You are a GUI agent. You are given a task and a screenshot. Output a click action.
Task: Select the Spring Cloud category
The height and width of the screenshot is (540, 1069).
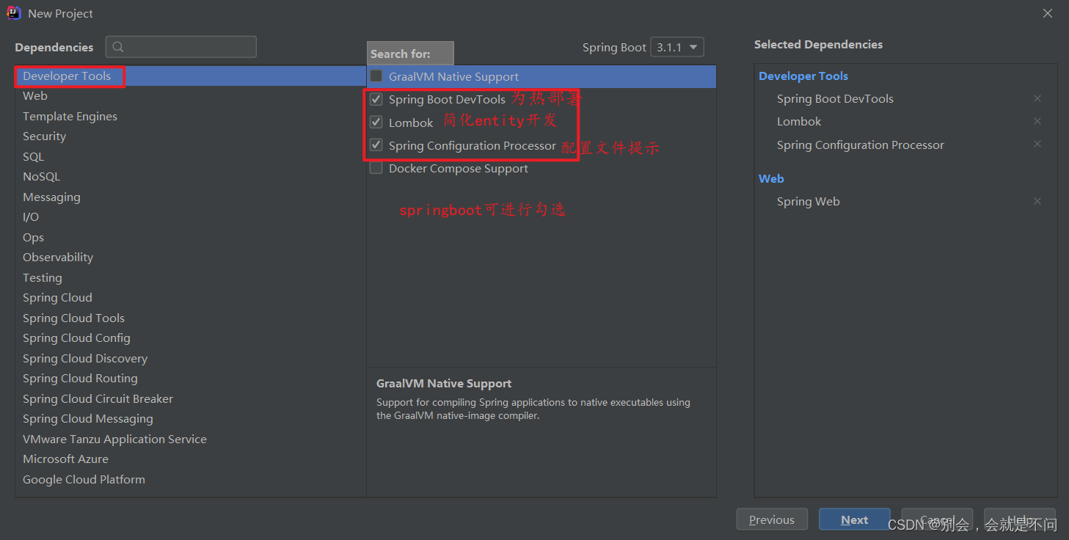(x=190, y=298)
